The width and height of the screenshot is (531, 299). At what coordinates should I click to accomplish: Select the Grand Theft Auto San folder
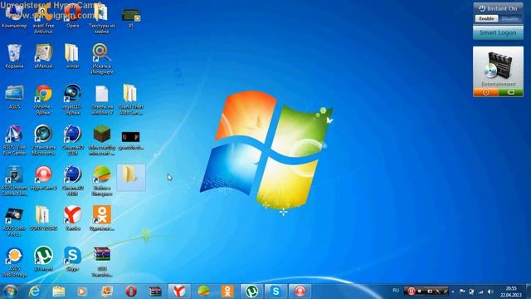131,100
